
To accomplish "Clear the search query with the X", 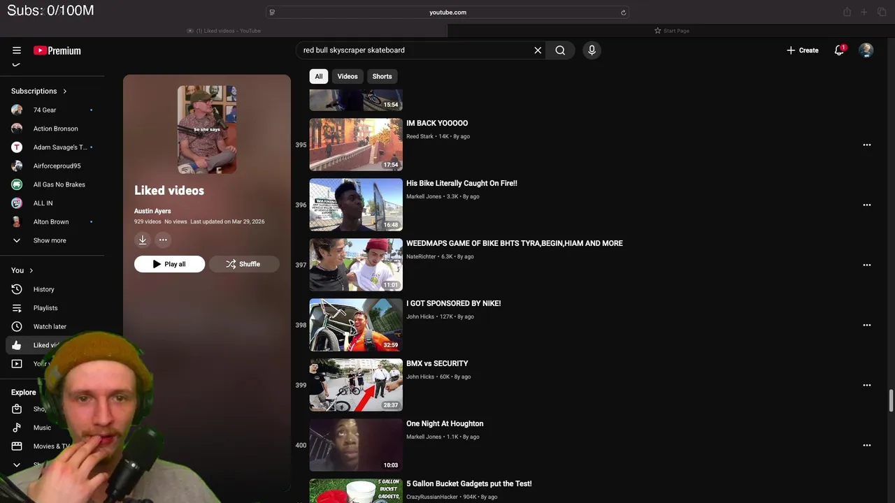I will point(538,50).
